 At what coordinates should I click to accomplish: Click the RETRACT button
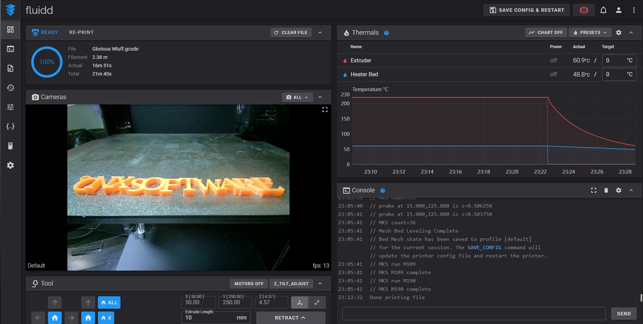click(x=291, y=318)
